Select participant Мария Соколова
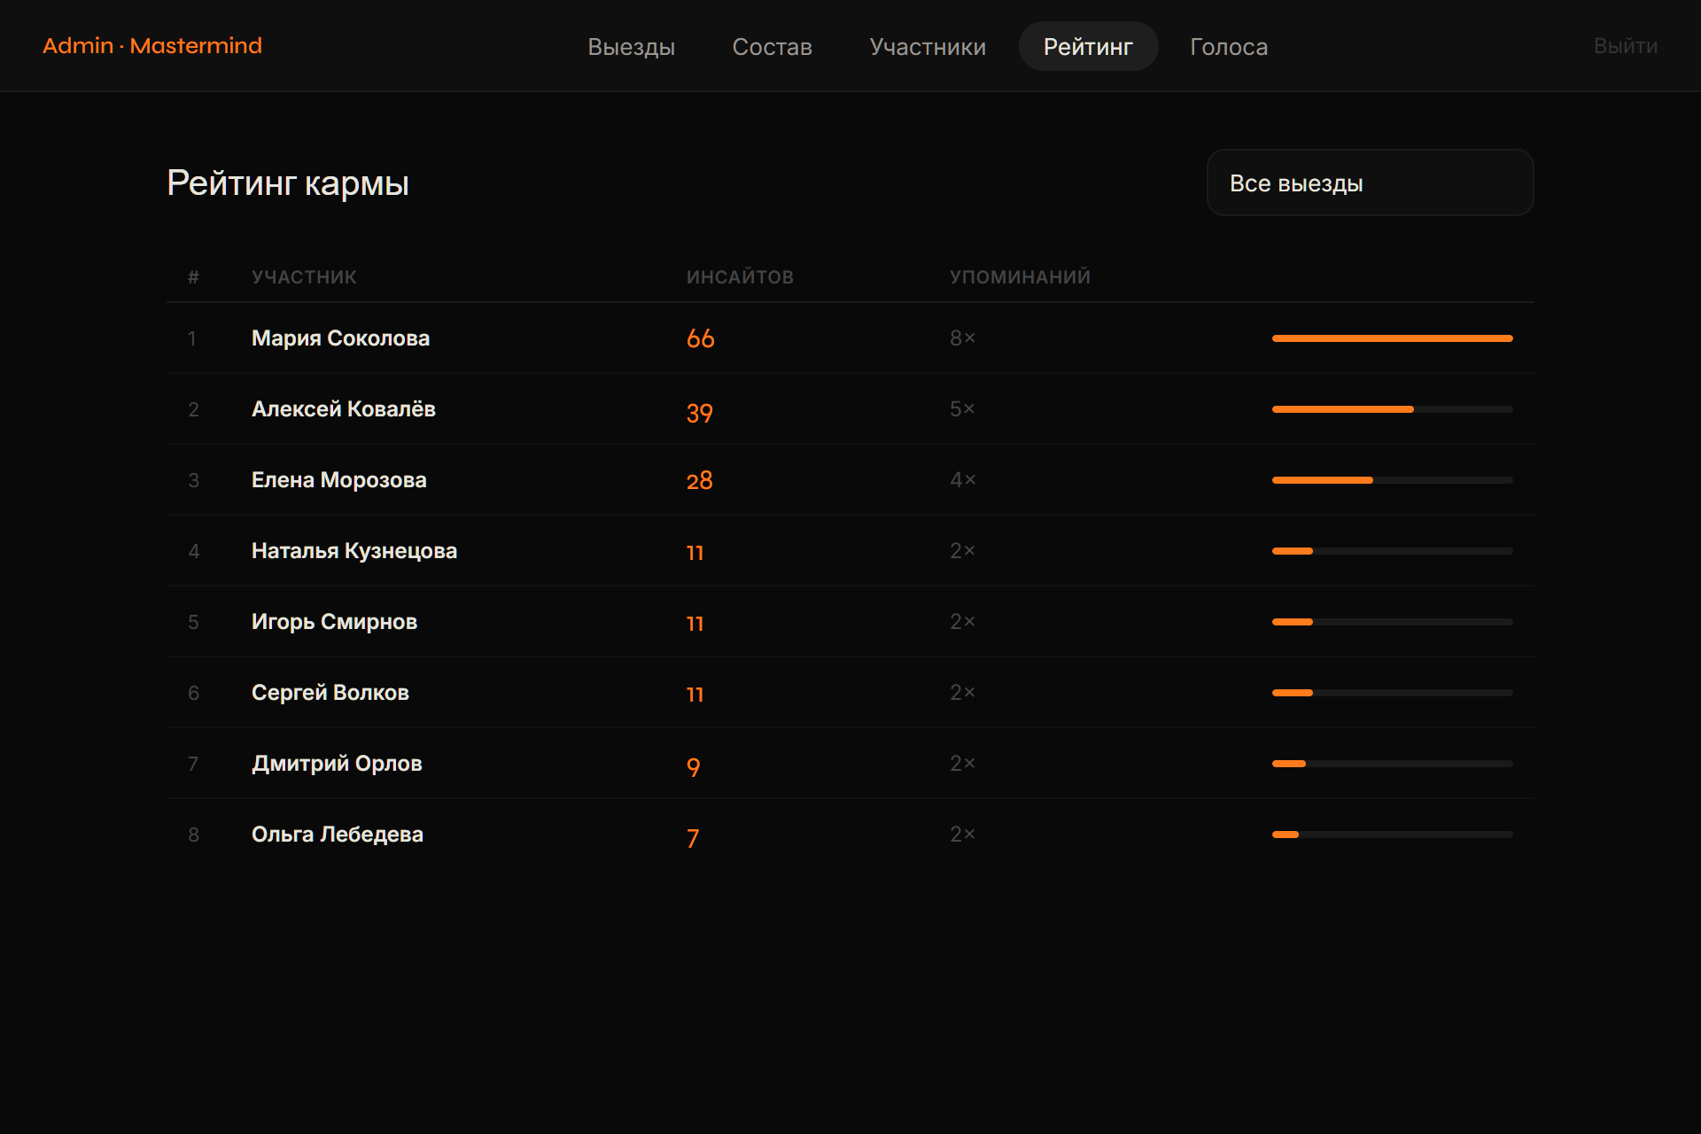Image resolution: width=1701 pixels, height=1134 pixels. coord(340,338)
